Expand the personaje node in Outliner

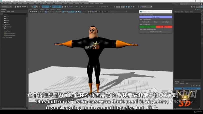3,27
